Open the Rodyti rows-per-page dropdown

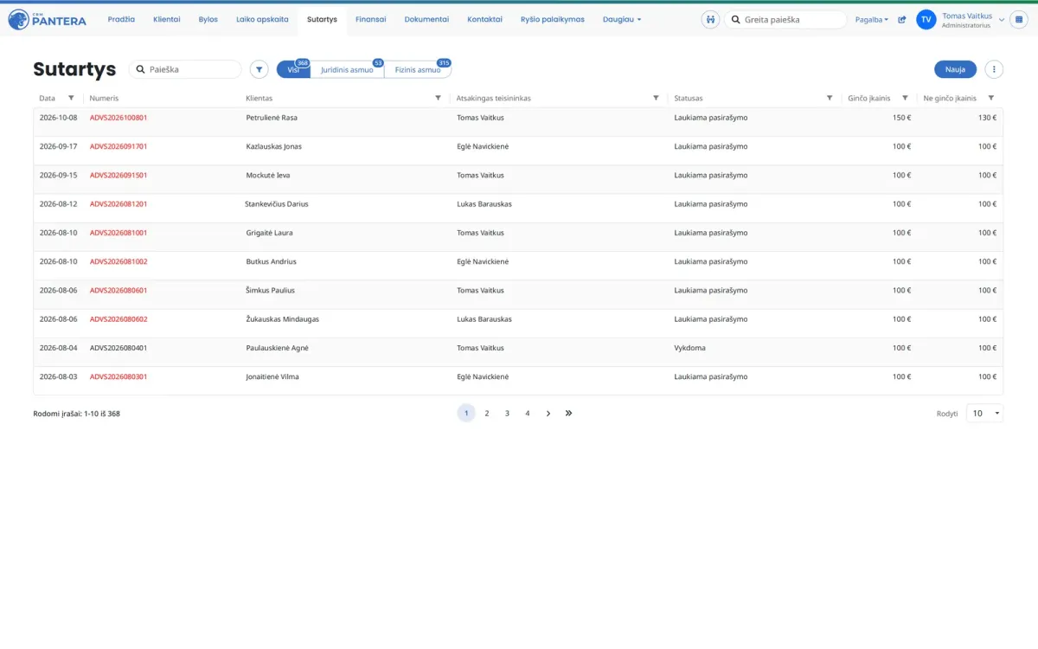tap(984, 414)
